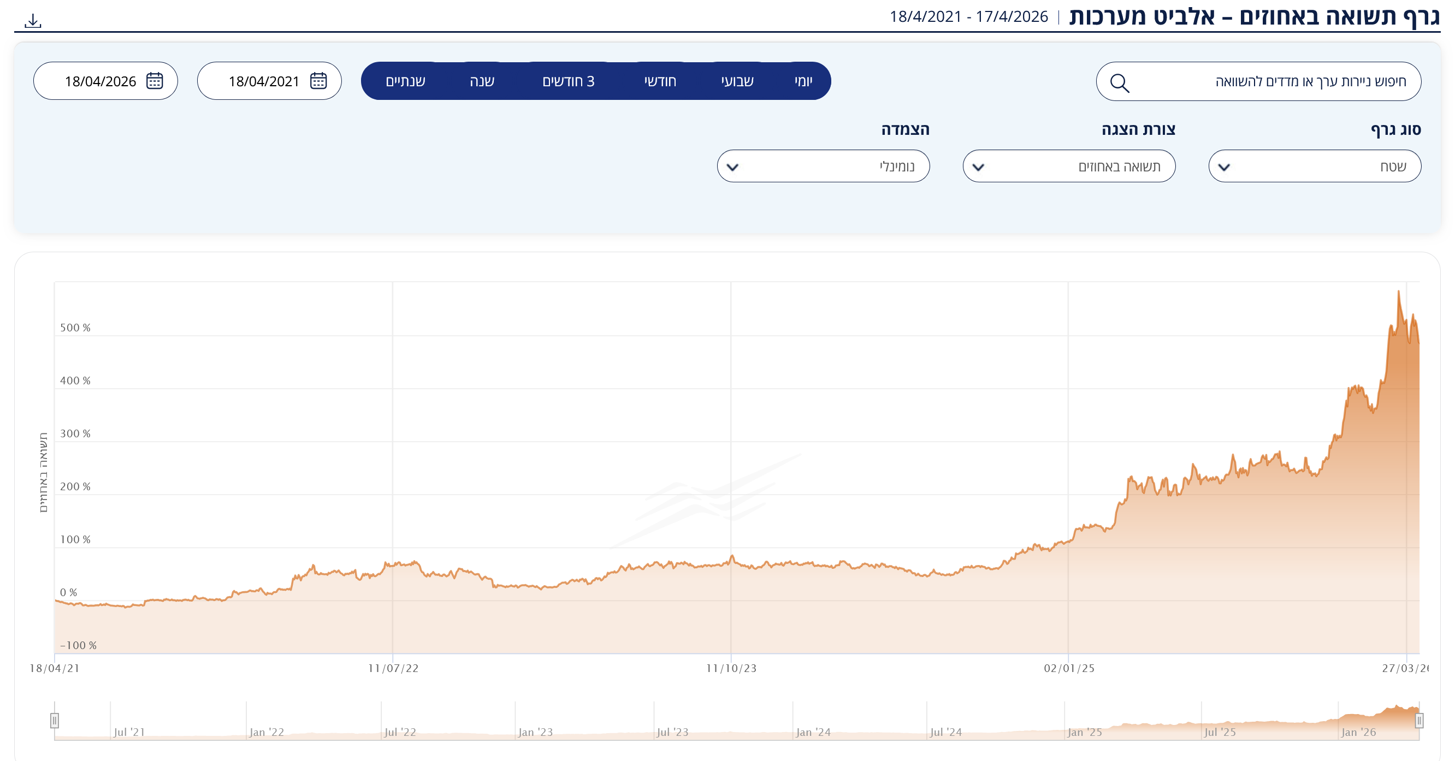The image size is (1455, 761).
Task: Expand the הצמדה dropdown showing נומינלי
Action: (x=823, y=167)
